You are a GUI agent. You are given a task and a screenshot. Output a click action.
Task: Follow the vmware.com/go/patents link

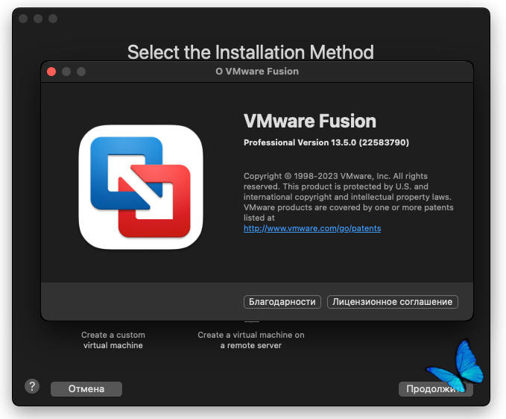pos(312,228)
